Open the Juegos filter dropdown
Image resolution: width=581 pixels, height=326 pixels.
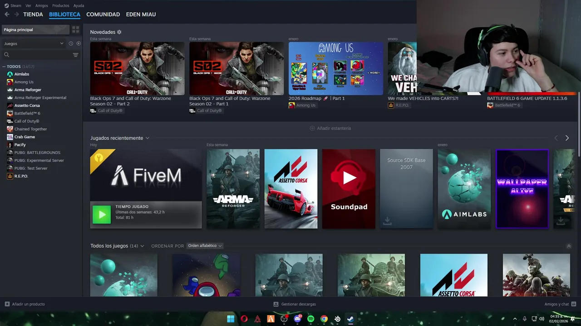pos(34,43)
